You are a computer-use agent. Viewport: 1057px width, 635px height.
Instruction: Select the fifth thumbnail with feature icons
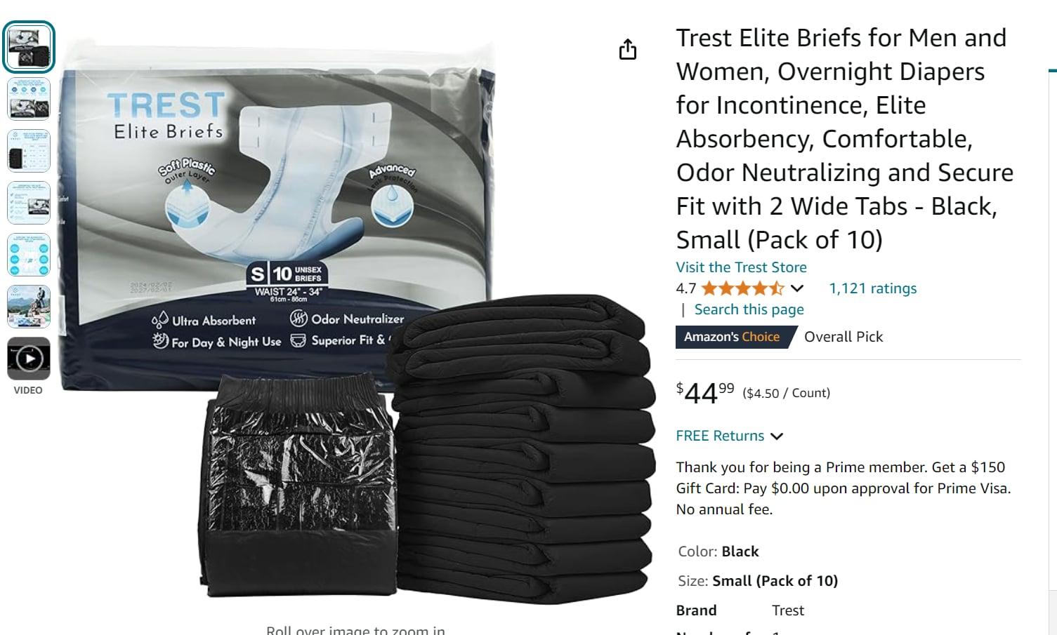pyautogui.click(x=29, y=255)
